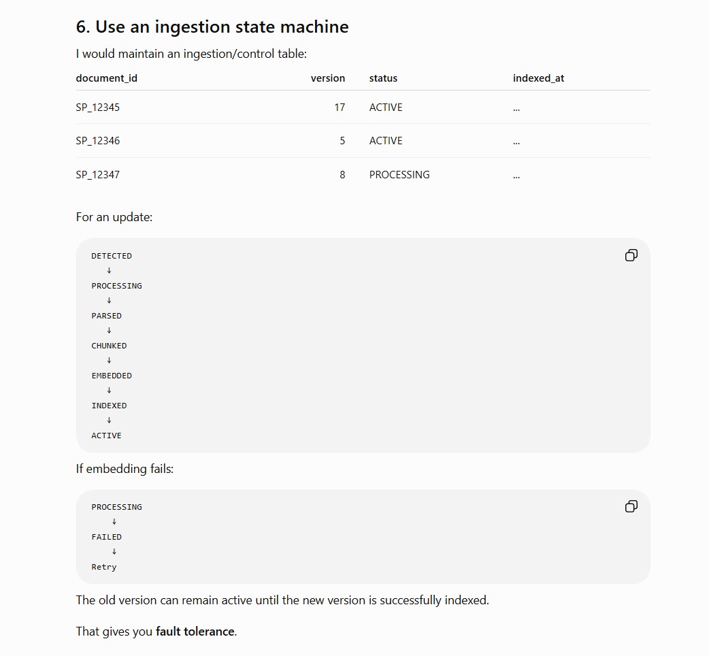
Task: Click the FAILED state in second block
Action: [x=107, y=537]
